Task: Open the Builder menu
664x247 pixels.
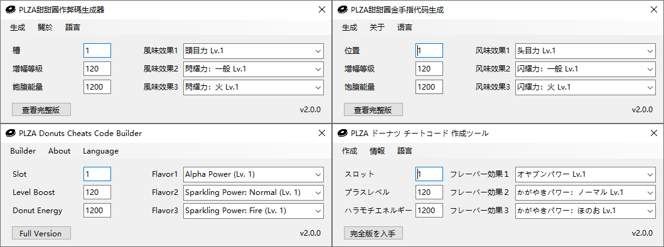Action: (23, 151)
